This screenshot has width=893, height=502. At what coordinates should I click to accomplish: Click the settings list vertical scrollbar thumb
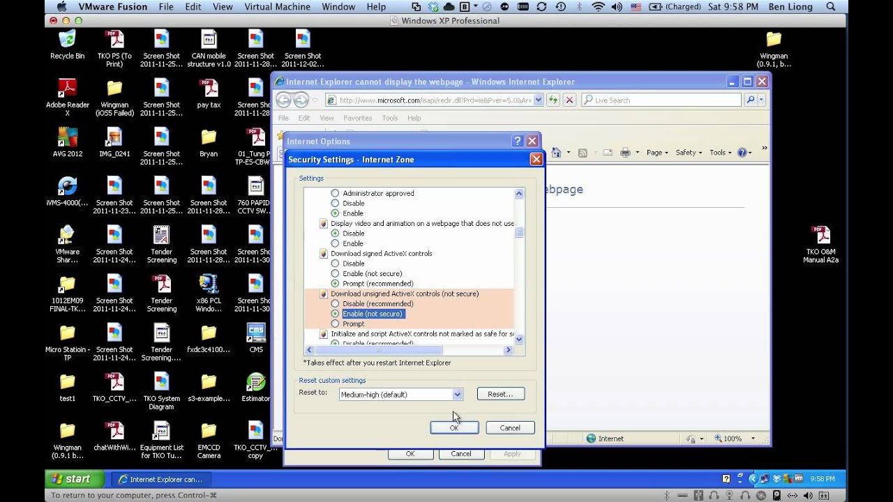click(519, 232)
